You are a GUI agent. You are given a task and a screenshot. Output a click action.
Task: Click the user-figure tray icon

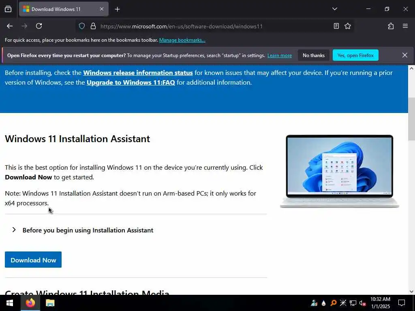[314, 303]
